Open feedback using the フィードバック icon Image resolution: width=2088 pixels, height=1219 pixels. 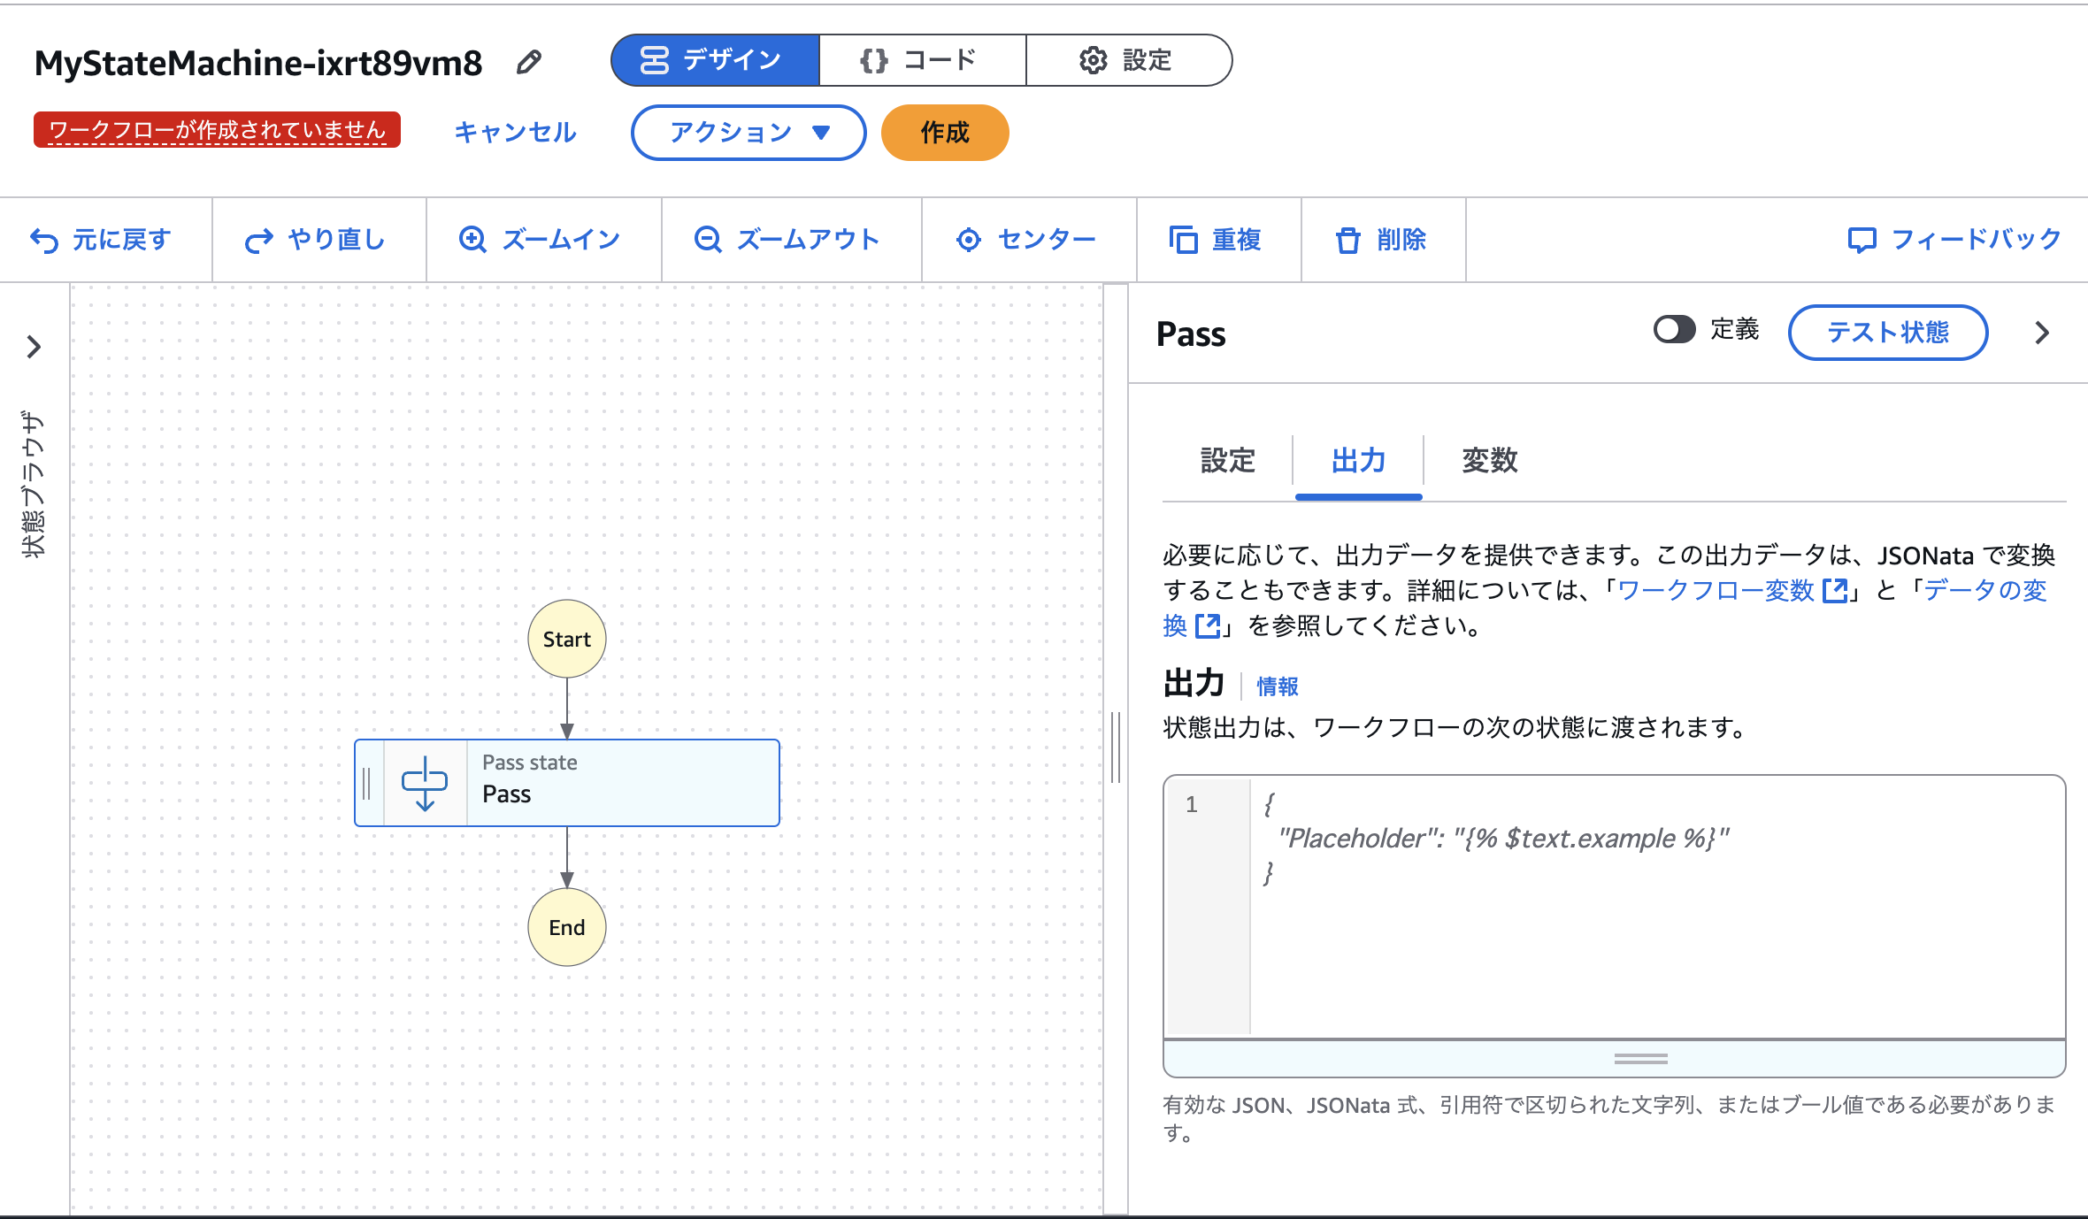pos(1863,239)
